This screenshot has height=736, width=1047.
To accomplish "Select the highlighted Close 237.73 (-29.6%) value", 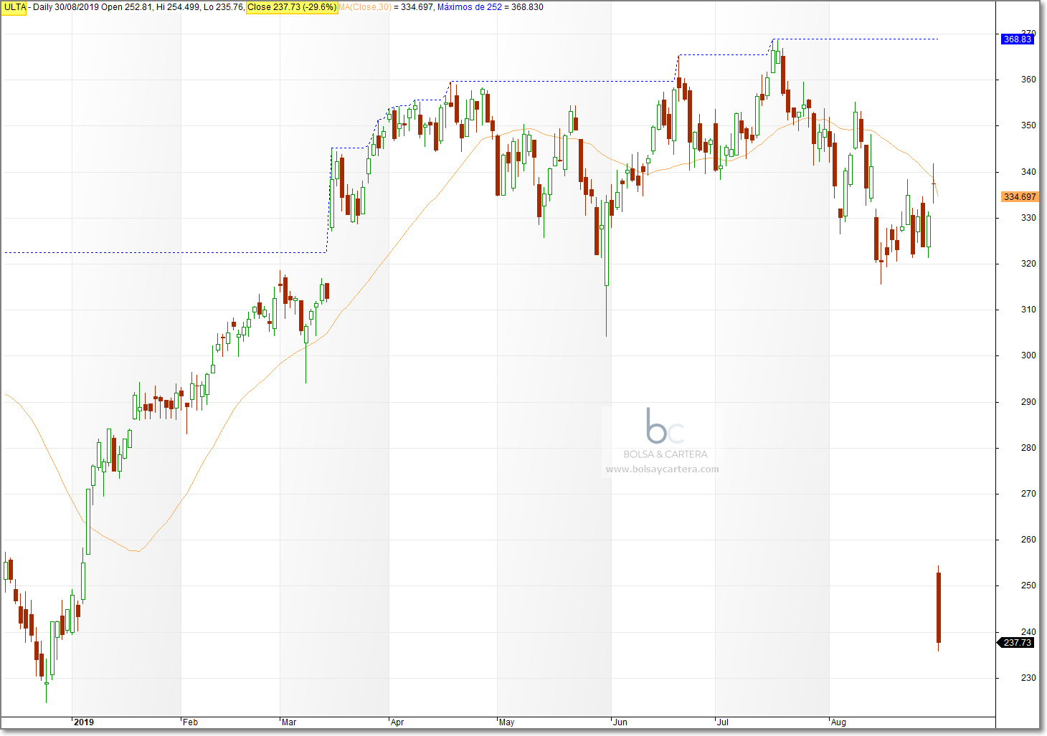I will pyautogui.click(x=292, y=7).
